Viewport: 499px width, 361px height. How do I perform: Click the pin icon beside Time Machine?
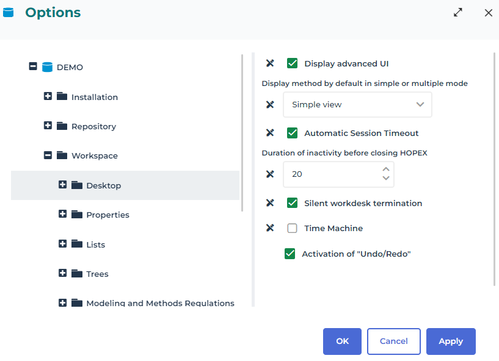point(270,228)
